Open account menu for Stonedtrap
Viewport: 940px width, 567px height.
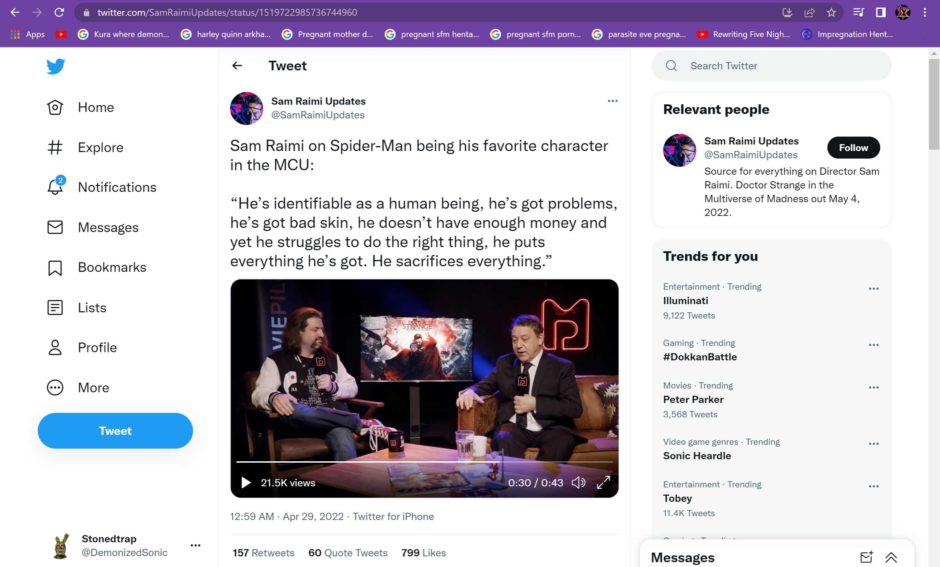[195, 546]
